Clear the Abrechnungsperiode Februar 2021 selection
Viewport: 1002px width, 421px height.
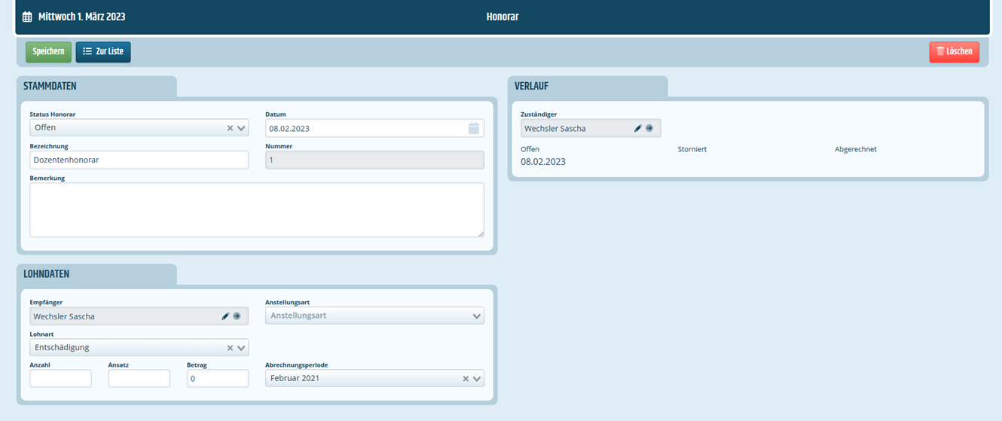466,379
